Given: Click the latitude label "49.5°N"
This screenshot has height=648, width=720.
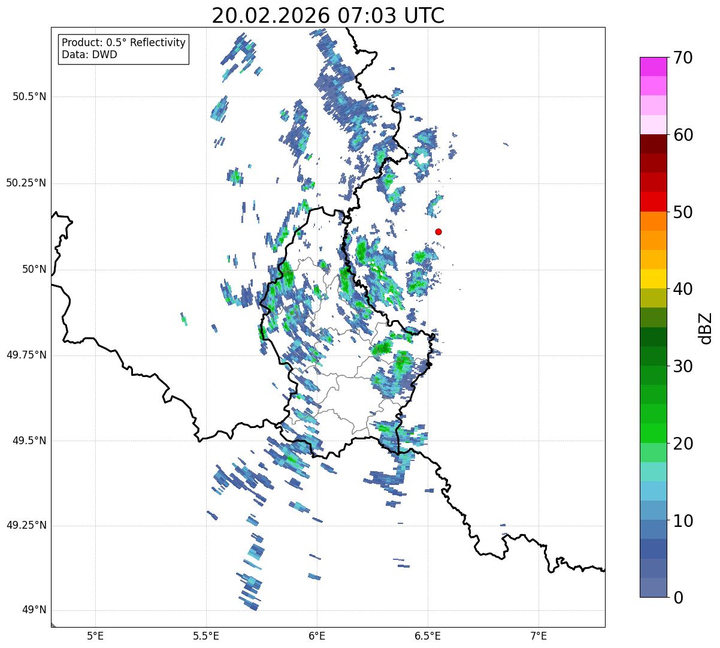Looking at the screenshot, I should click(29, 441).
